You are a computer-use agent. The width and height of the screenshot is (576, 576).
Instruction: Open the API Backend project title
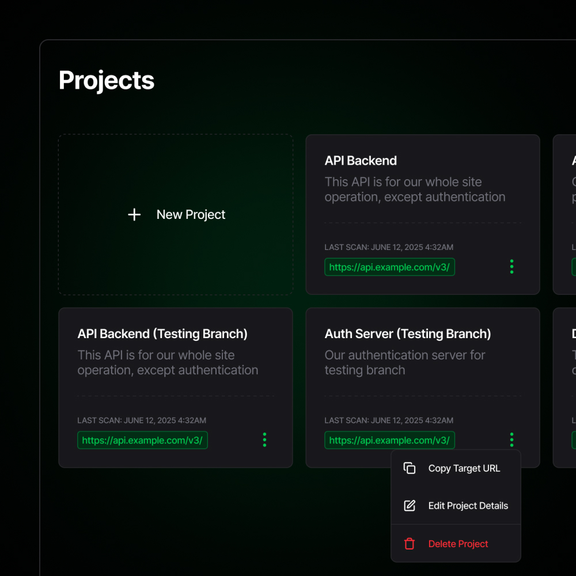point(361,161)
